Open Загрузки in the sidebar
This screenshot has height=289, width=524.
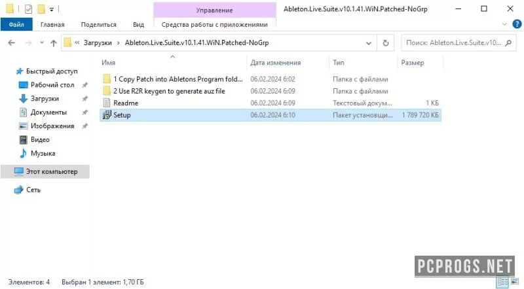point(45,99)
